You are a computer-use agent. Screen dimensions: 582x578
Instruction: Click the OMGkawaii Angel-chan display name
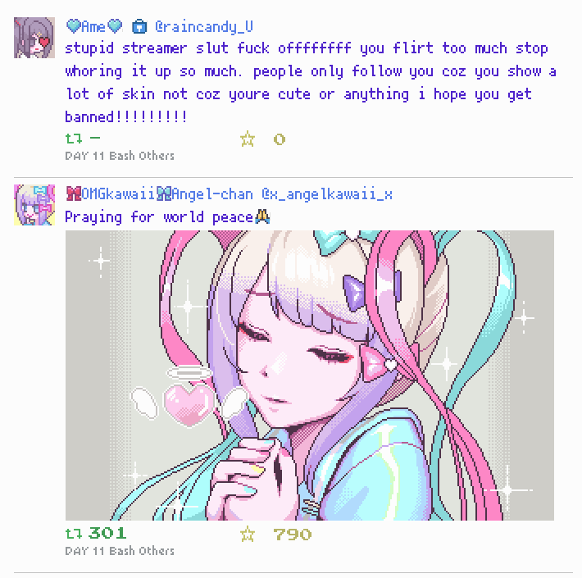pos(159,194)
